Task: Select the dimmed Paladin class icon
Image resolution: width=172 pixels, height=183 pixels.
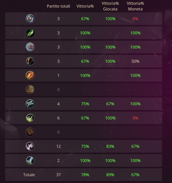Action: (x=30, y=90)
